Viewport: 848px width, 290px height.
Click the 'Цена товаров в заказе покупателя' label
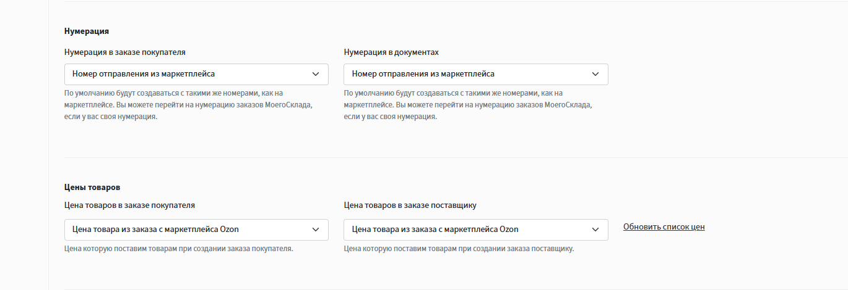[130, 205]
